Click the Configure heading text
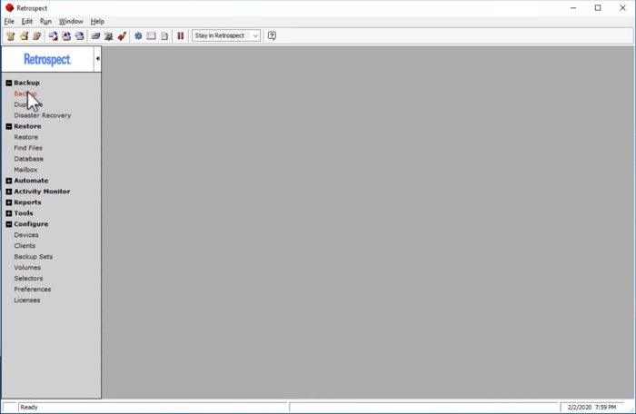Image resolution: width=636 pixels, height=414 pixels. 31,224
